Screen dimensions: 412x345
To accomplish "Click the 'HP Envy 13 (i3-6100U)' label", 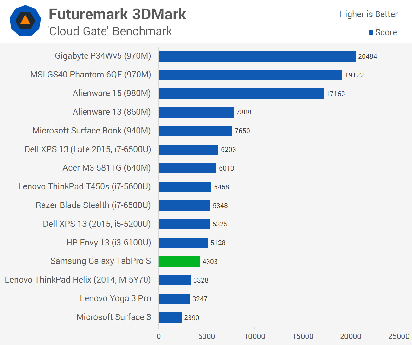I will 109,243.
